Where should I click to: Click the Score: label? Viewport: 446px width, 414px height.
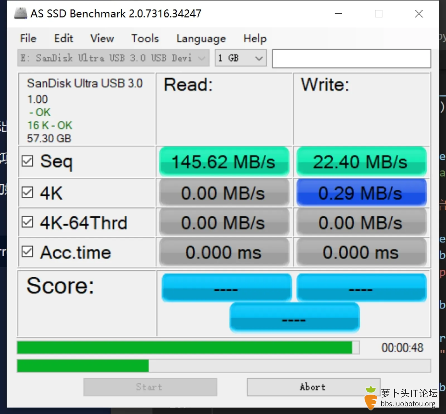click(x=60, y=286)
